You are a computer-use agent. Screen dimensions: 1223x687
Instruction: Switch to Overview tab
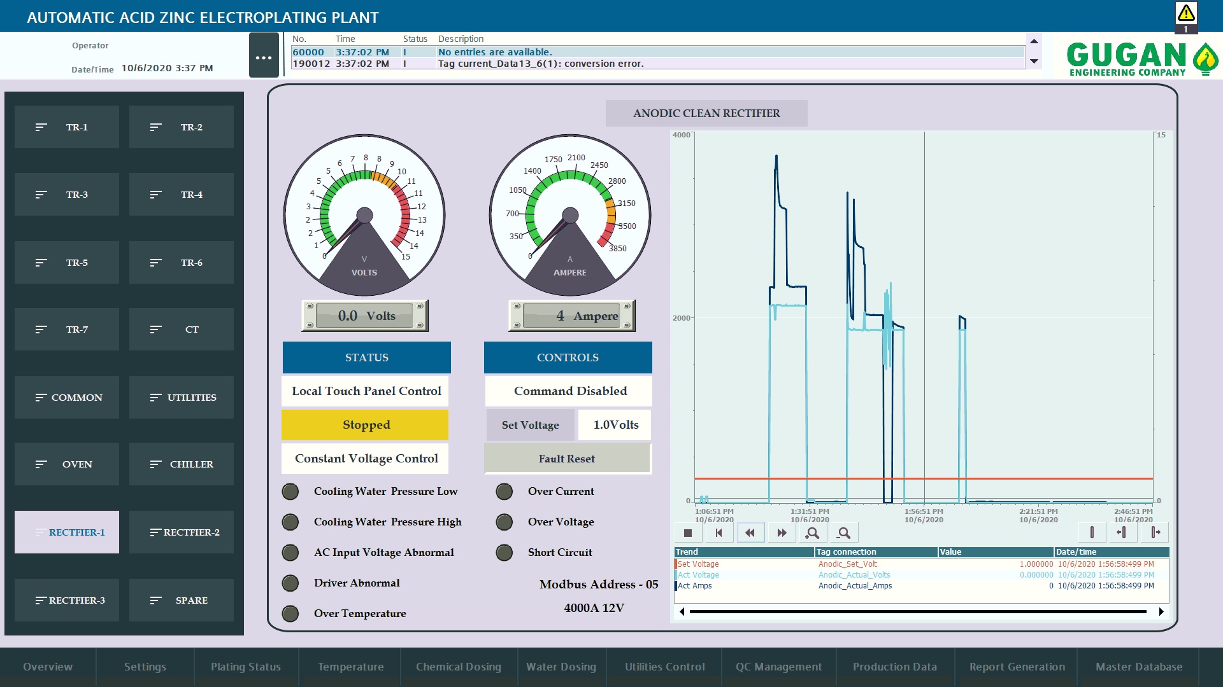48,667
